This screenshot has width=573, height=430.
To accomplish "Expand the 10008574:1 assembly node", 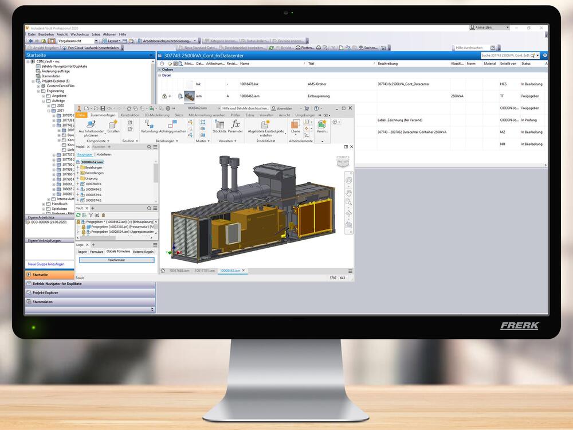I will pyautogui.click(x=77, y=200).
